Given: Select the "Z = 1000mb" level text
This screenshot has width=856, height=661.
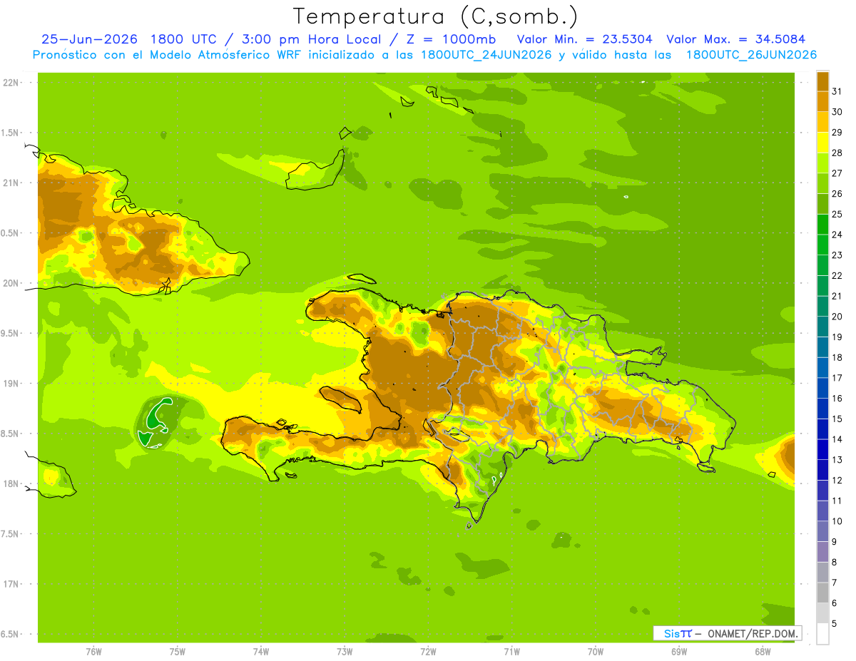Looking at the screenshot, I should [451, 39].
